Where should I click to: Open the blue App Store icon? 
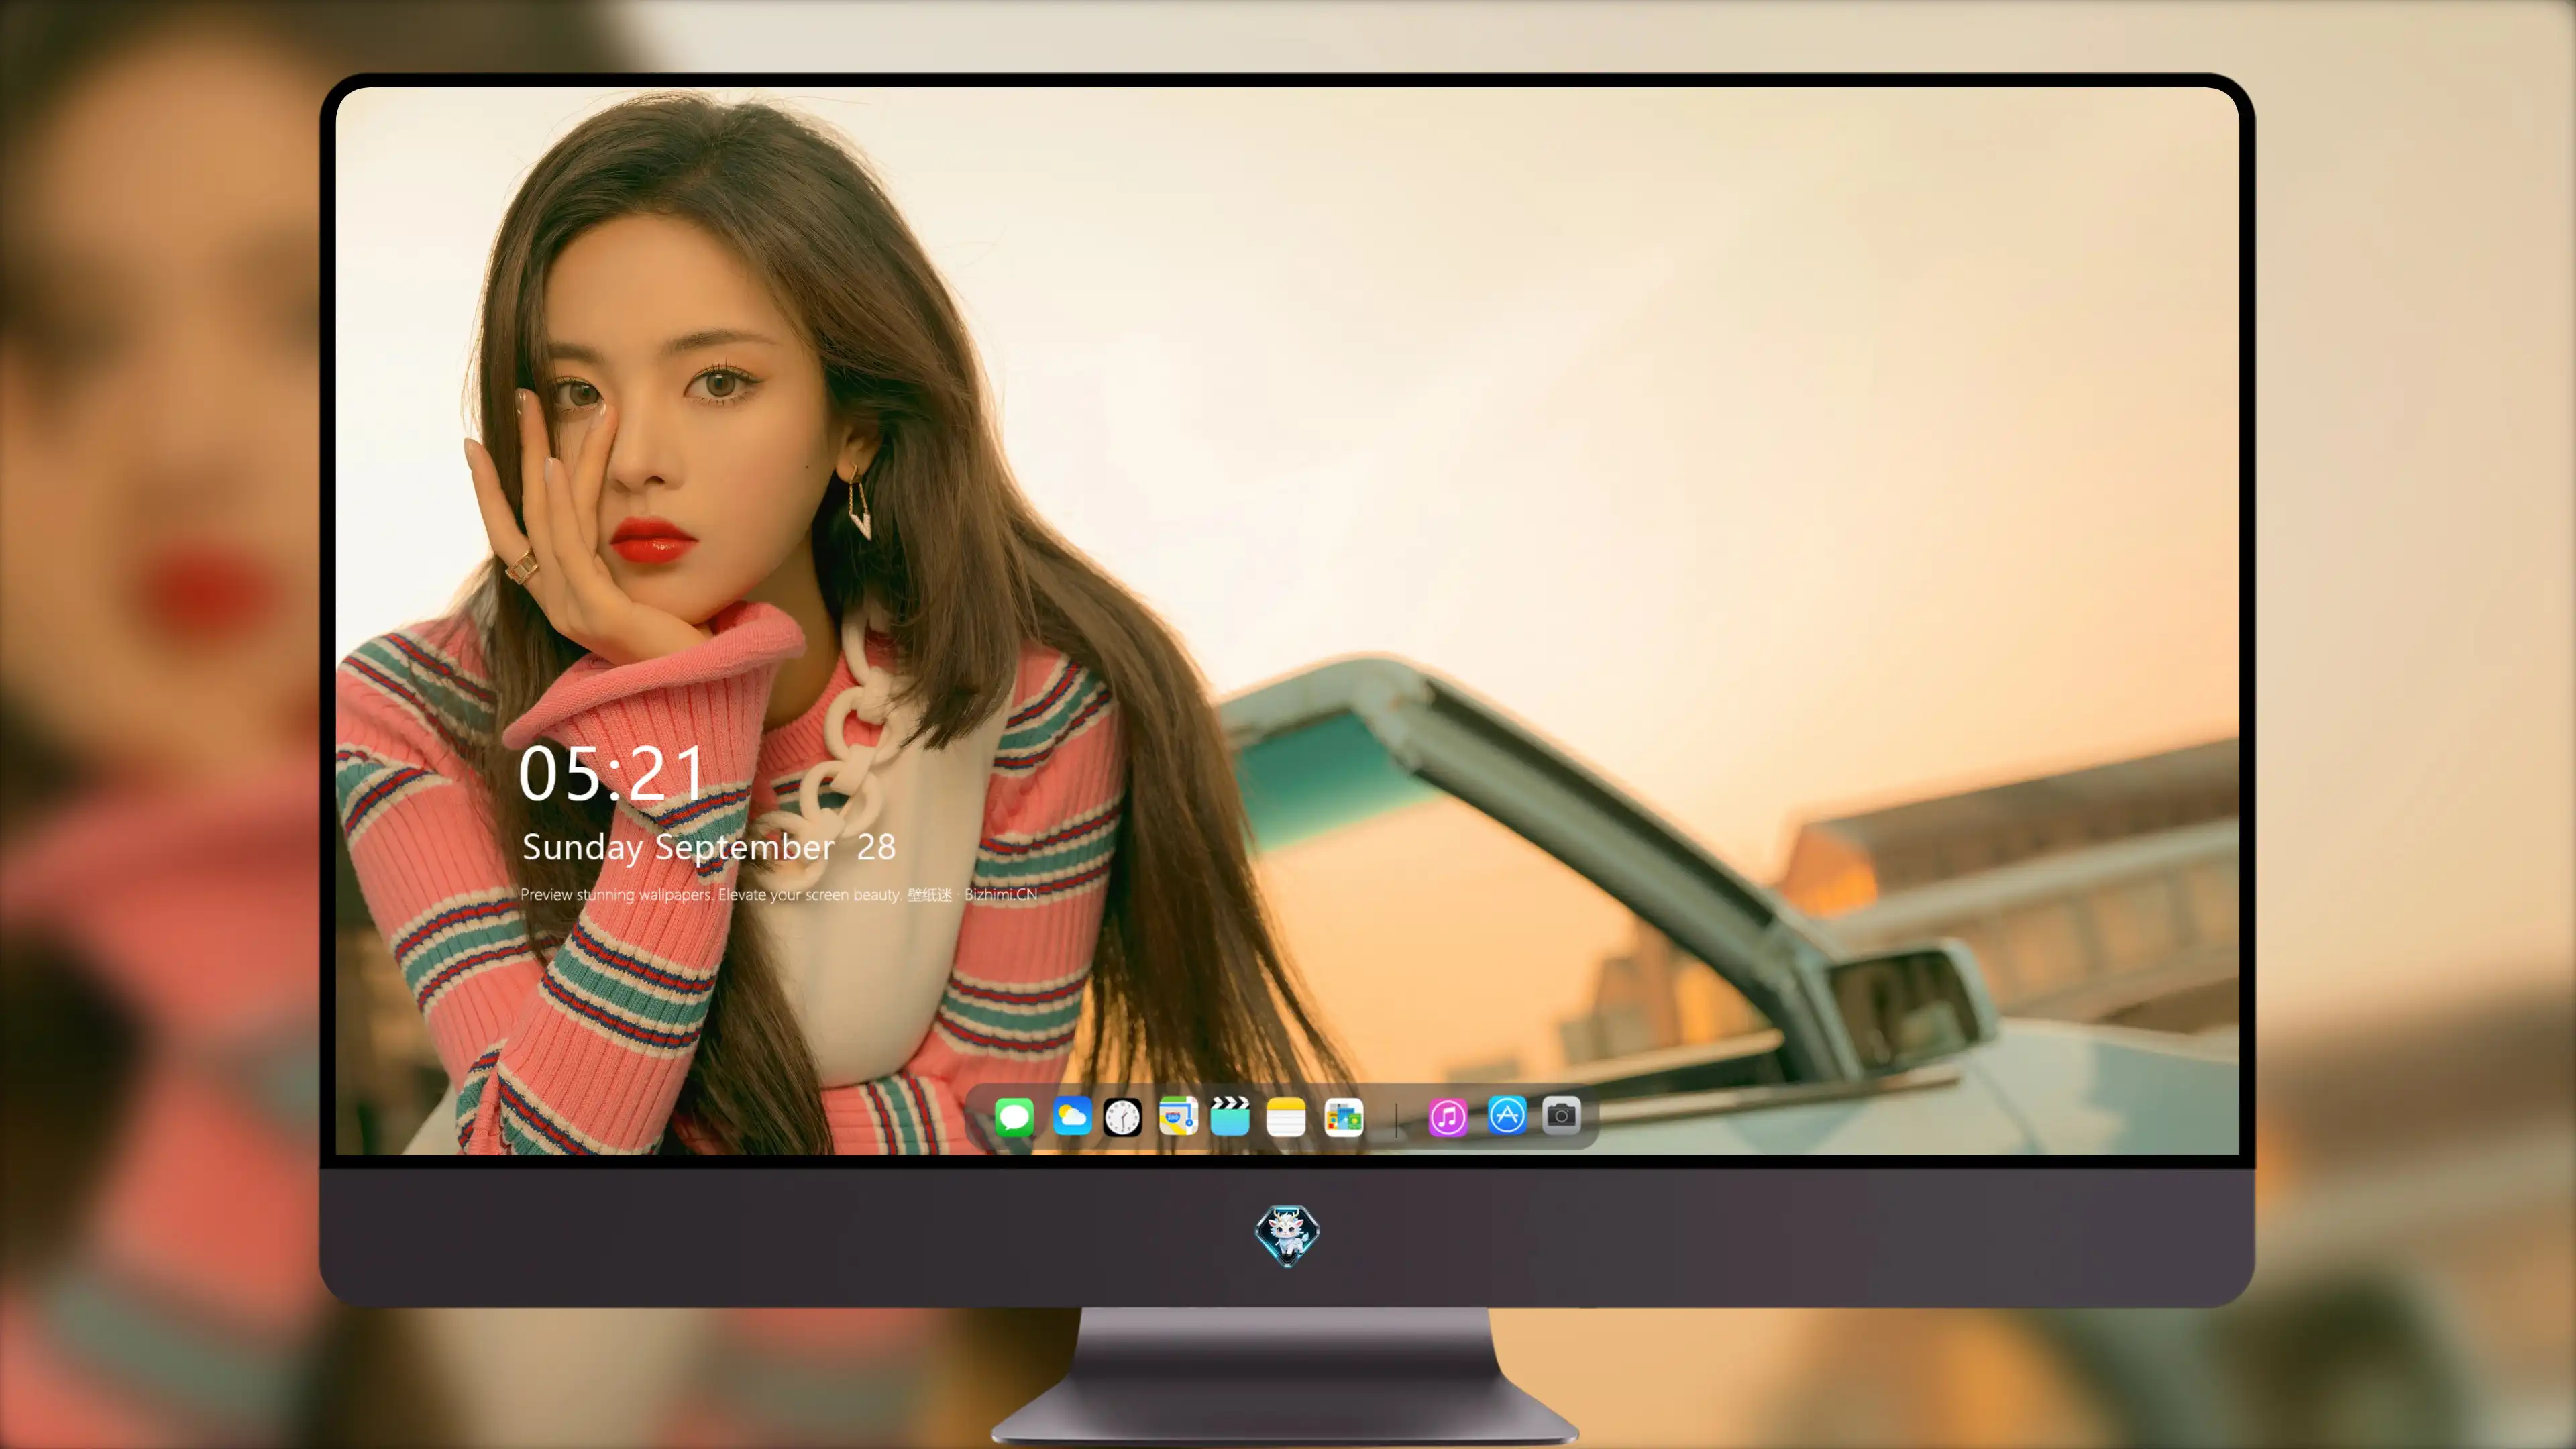[x=1507, y=1115]
